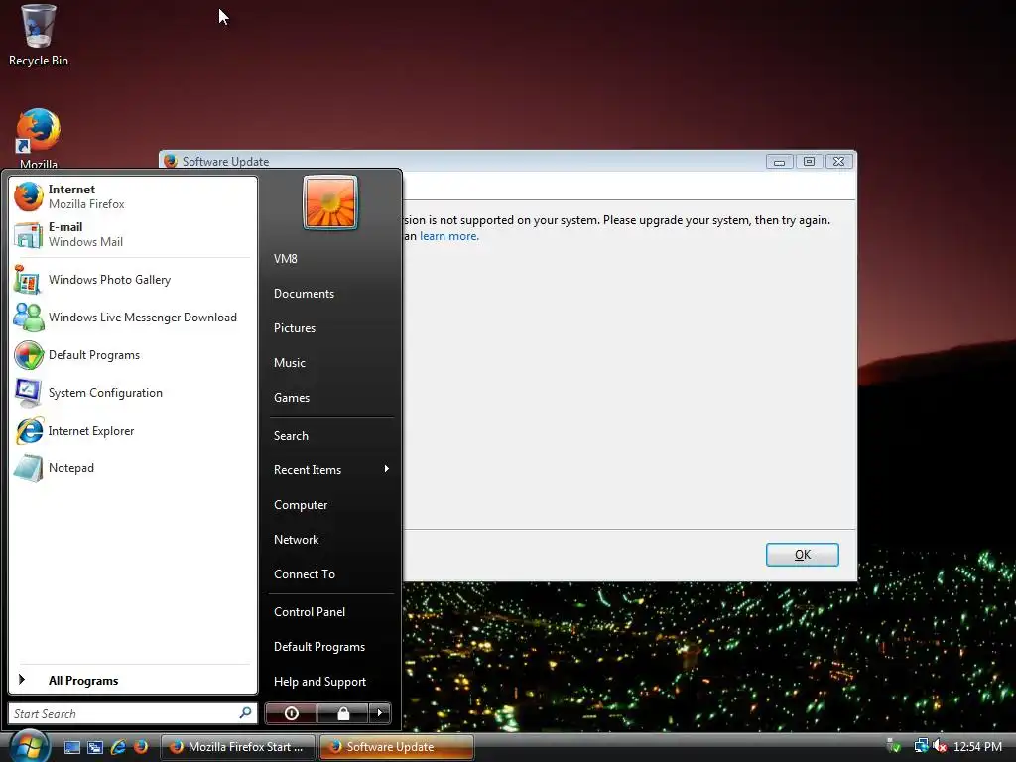This screenshot has width=1016, height=762.
Task: Open Windows Live Messenger Download
Action: click(x=133, y=317)
